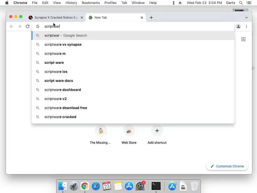Choose the 'script ware docs' suggestion
Image resolution: width=257 pixels, height=193 pixels.
pyautogui.click(x=133, y=81)
